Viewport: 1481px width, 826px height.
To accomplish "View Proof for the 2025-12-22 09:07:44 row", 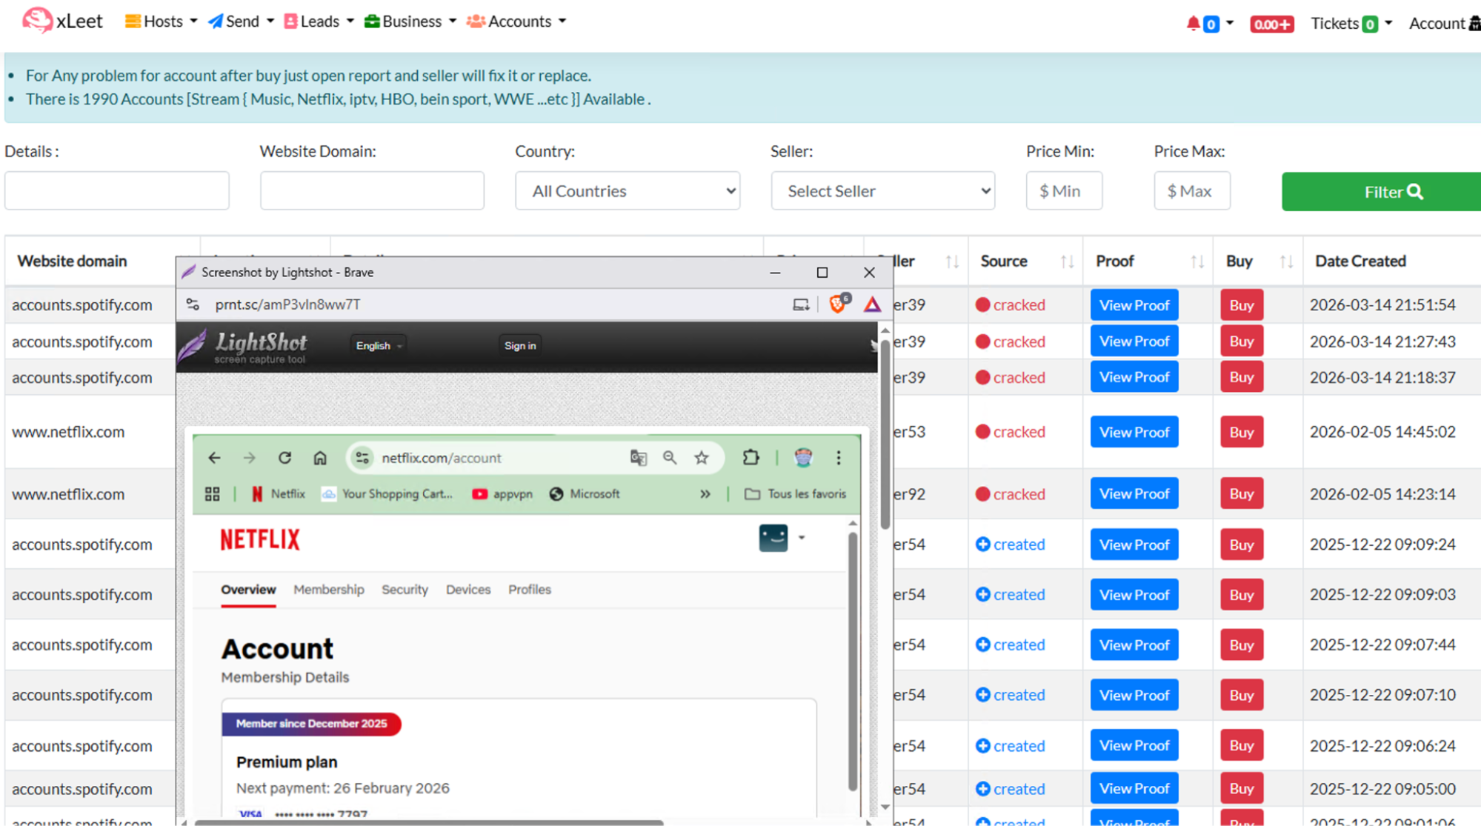I will (x=1134, y=645).
